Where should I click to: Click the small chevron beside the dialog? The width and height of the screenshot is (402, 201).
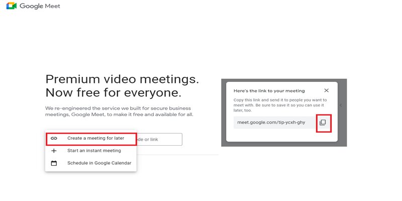click(341, 105)
